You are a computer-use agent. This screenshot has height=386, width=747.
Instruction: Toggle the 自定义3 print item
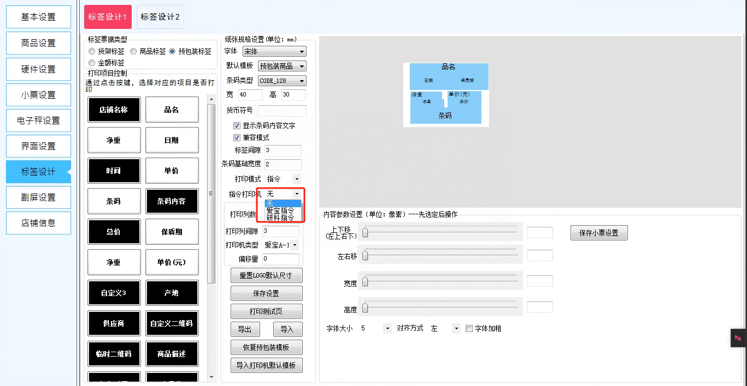pyautogui.click(x=114, y=293)
